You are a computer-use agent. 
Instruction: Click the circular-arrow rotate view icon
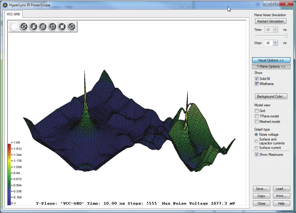point(52,27)
